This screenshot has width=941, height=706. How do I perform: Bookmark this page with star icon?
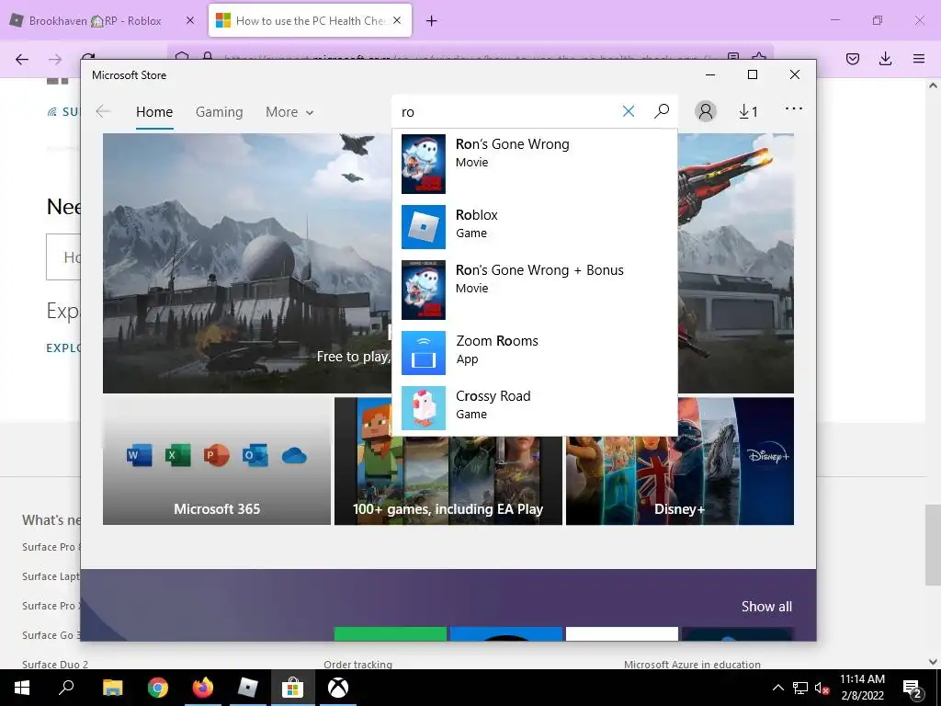759,58
